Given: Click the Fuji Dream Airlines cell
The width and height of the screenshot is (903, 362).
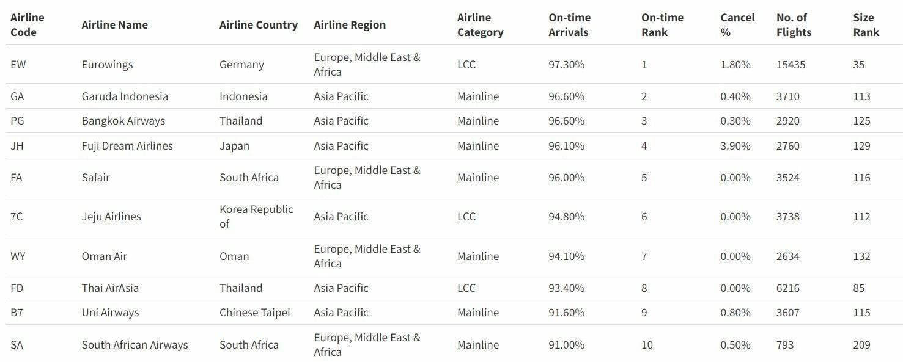Looking at the screenshot, I should (x=127, y=146).
